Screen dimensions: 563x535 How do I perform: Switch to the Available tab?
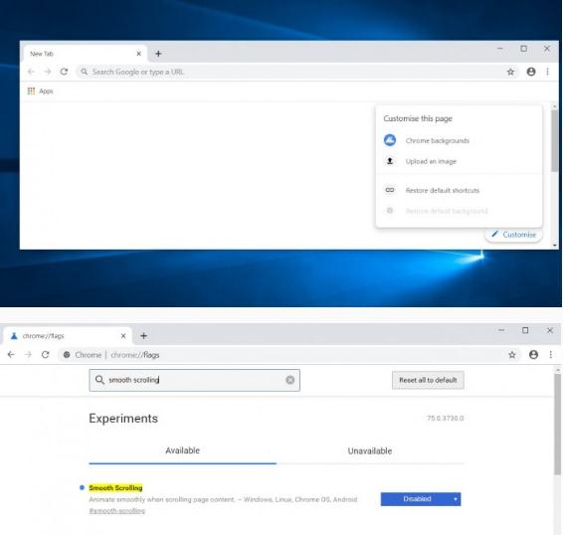[182, 450]
